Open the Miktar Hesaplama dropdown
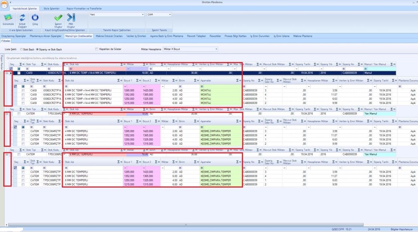 (x=216, y=49)
